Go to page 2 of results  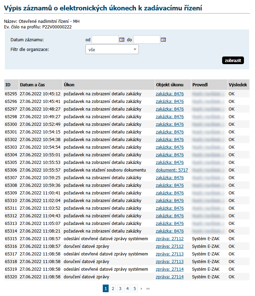click(113, 288)
